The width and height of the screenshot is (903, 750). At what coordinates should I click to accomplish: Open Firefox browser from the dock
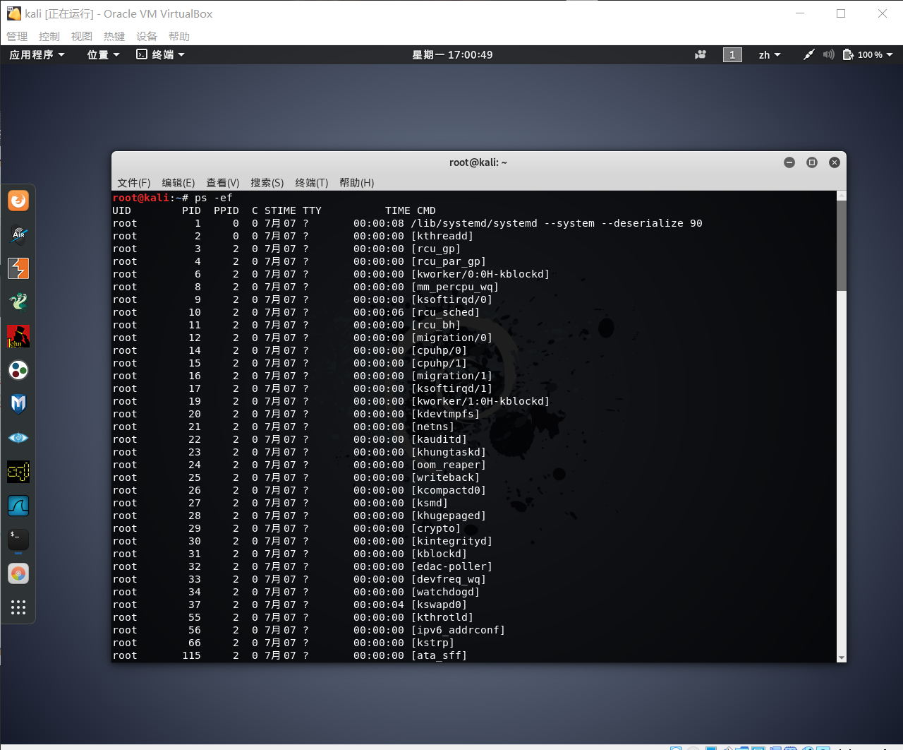18,201
